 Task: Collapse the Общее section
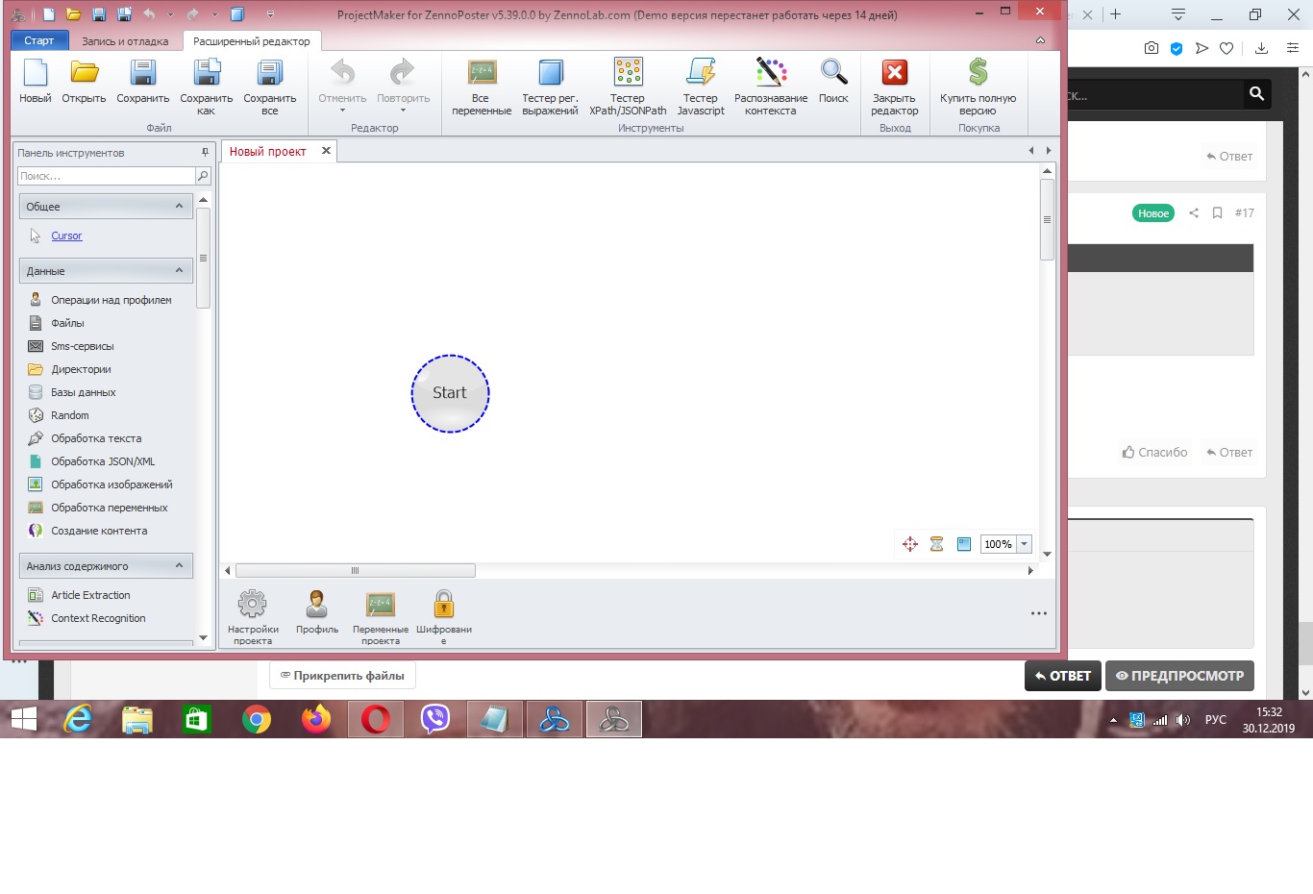[x=179, y=207]
